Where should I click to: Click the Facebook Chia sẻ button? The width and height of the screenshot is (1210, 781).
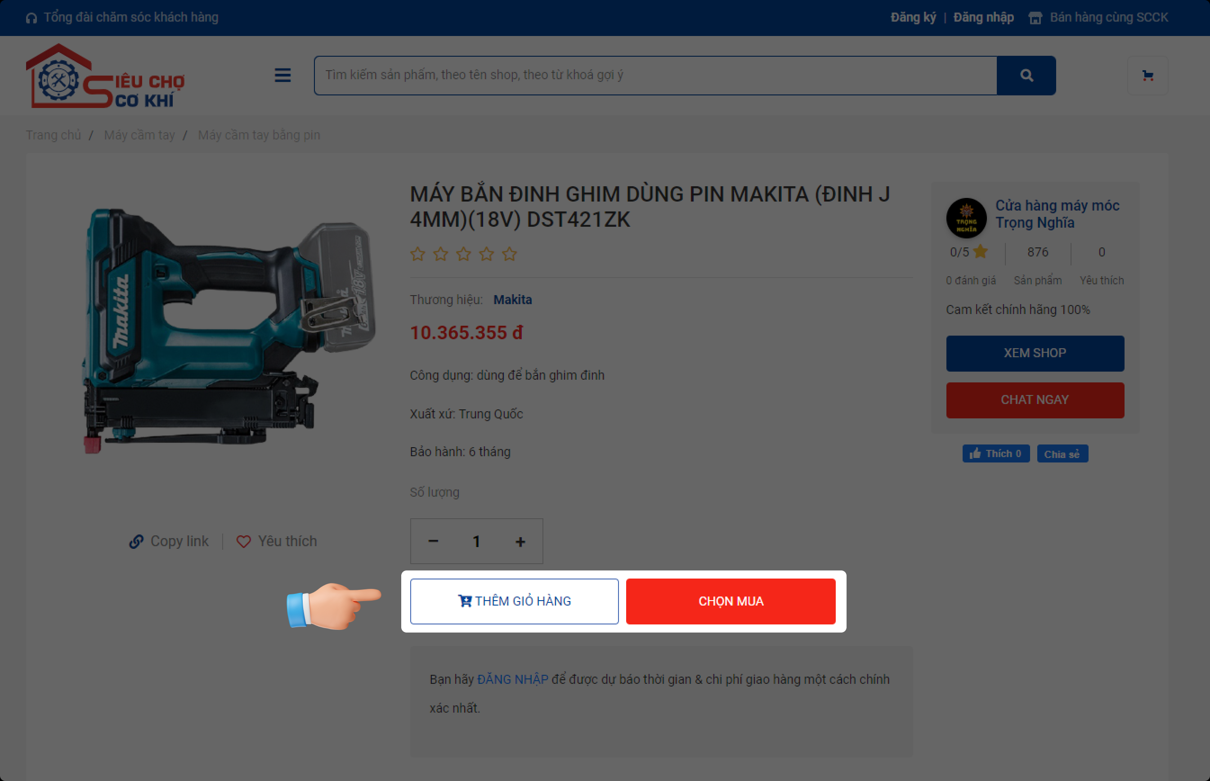[x=1062, y=453]
